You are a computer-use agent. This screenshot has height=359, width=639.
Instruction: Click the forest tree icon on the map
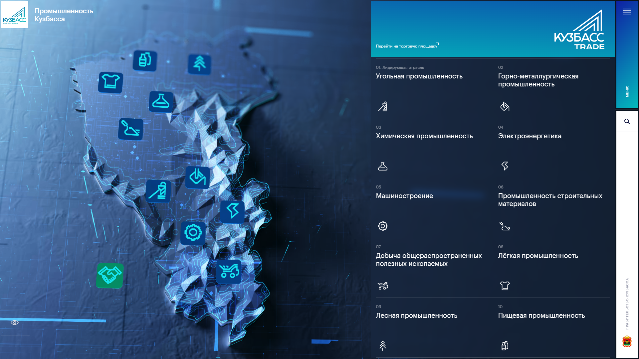[199, 64]
